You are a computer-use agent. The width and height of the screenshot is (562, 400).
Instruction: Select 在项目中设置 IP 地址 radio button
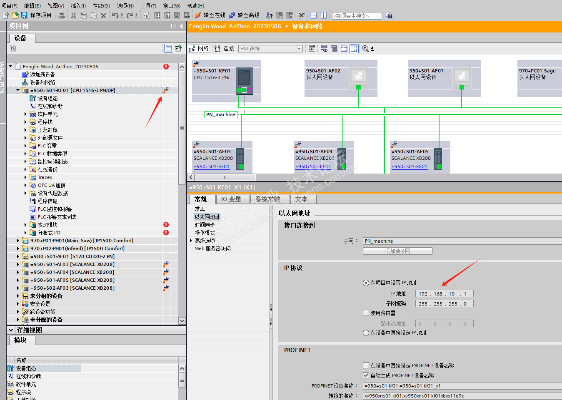(x=366, y=283)
